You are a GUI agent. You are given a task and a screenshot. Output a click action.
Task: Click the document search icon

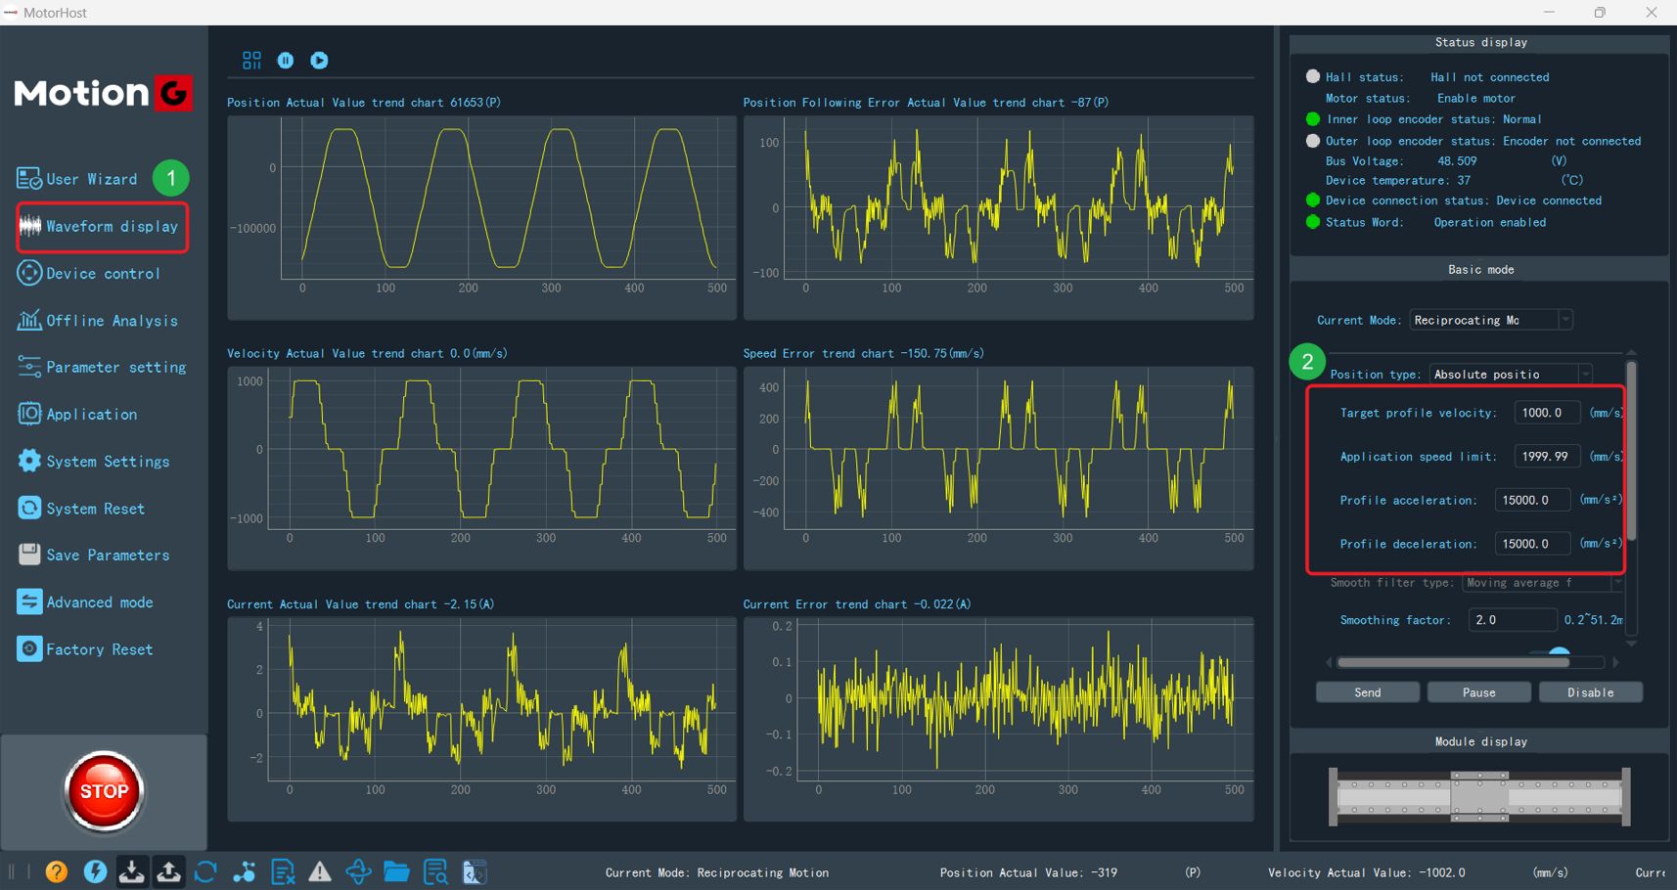435,871
